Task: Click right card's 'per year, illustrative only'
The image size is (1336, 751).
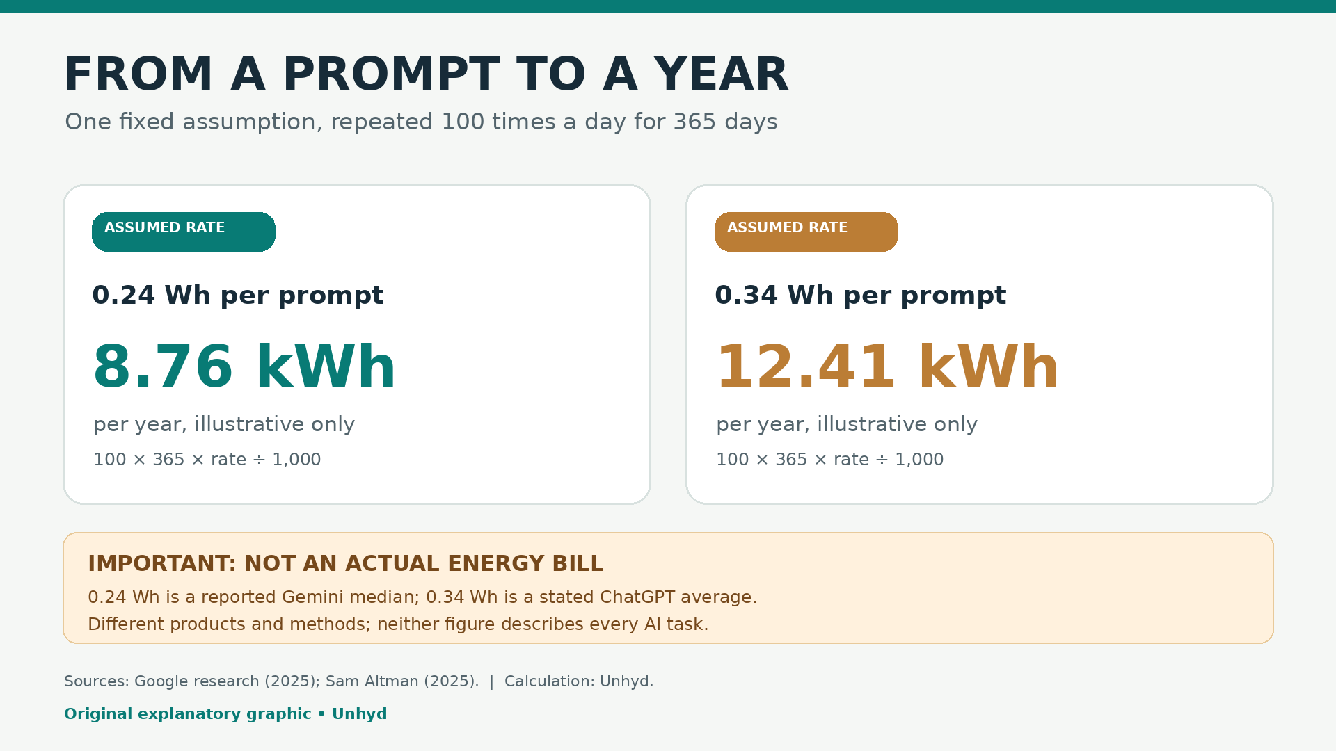Action: pyautogui.click(x=847, y=424)
